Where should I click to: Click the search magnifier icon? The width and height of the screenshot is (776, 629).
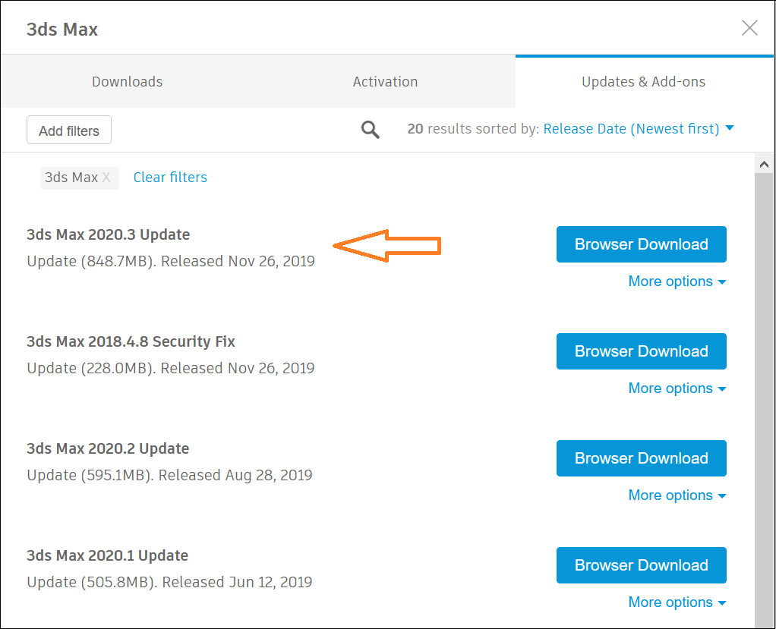tap(370, 129)
